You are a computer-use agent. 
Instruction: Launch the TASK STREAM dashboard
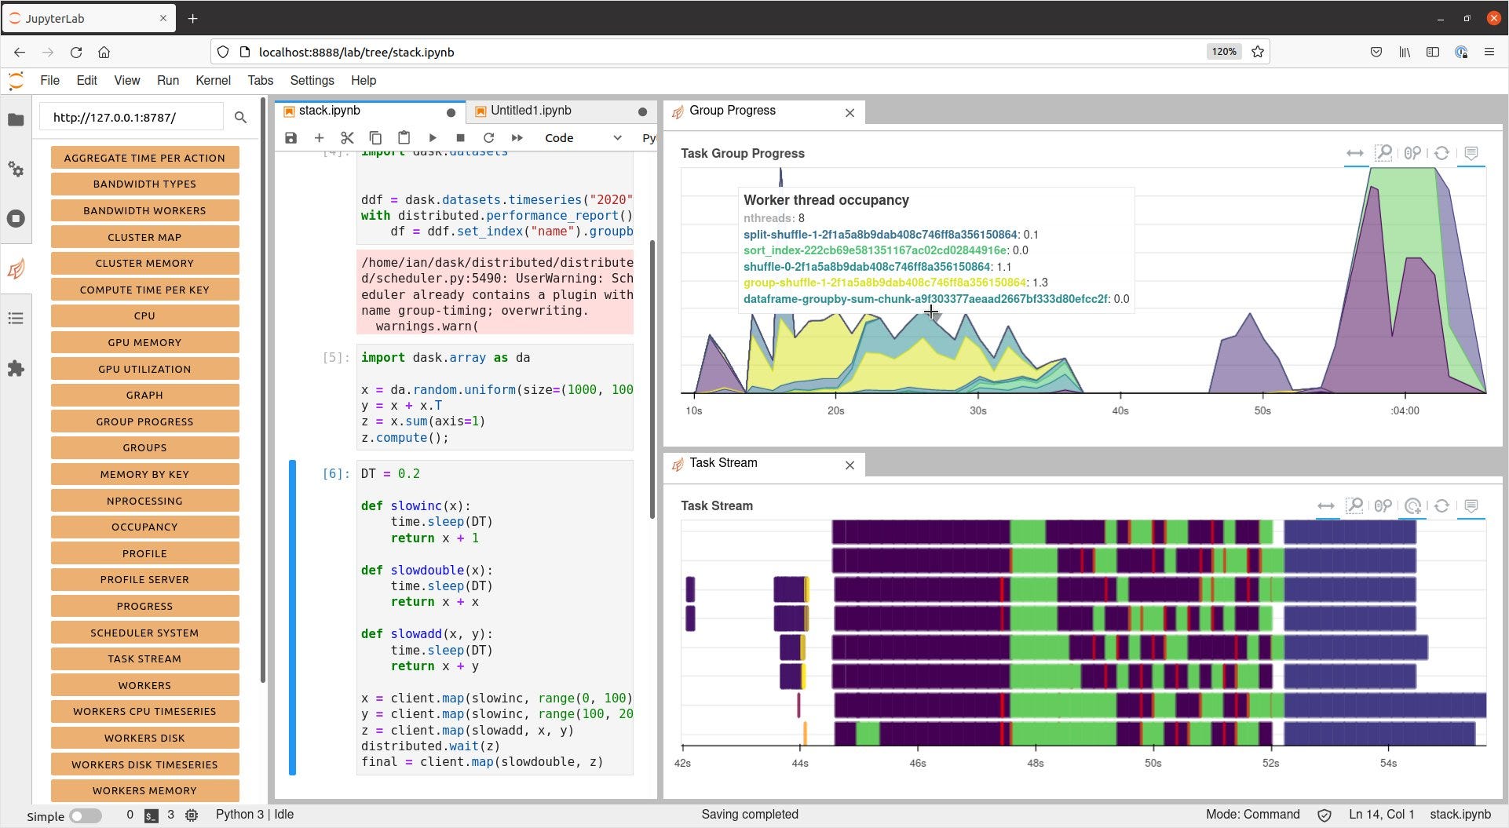click(144, 658)
